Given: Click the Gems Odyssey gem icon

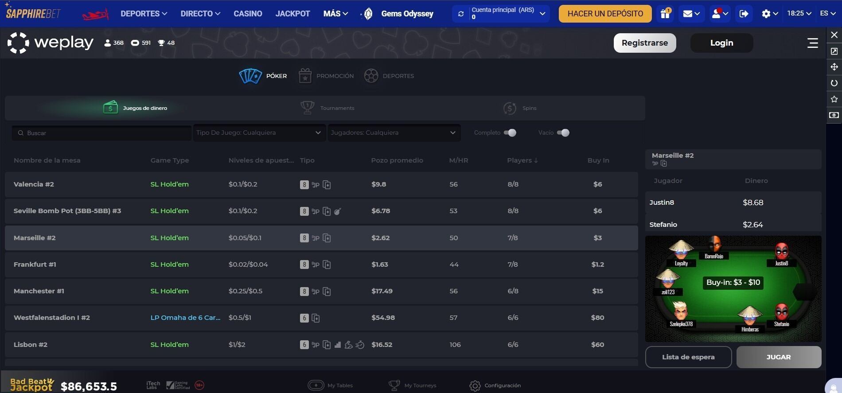Looking at the screenshot, I should (x=368, y=14).
